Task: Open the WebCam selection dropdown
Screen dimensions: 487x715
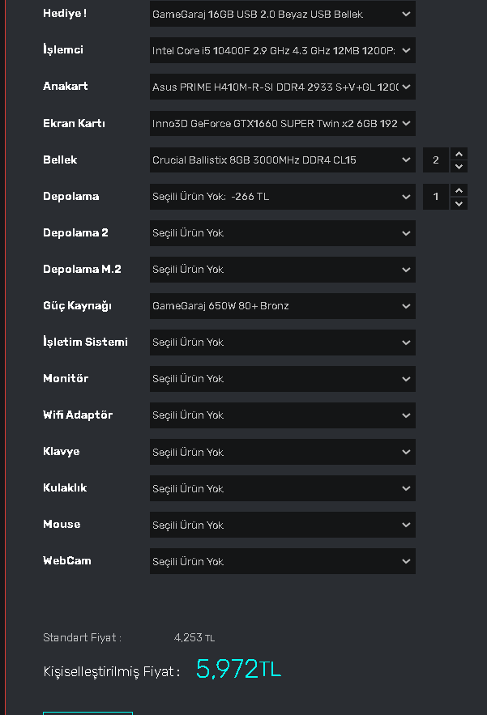Action: (282, 561)
